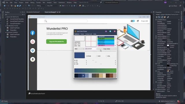Screen dimensions: 185x104
Task: Click the Airbnb icon in the form sidebar
Action: pyautogui.click(x=33, y=42)
